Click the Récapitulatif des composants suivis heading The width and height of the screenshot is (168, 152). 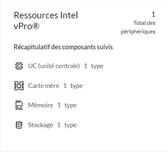pos(63,47)
